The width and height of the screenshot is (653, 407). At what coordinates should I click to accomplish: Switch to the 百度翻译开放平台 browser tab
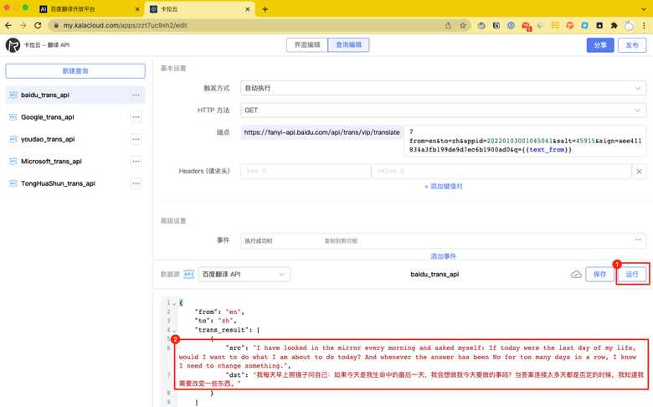point(89,9)
